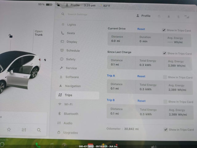Tap the volume speaker icon
This screenshot has width=197, height=148.
[154, 147]
